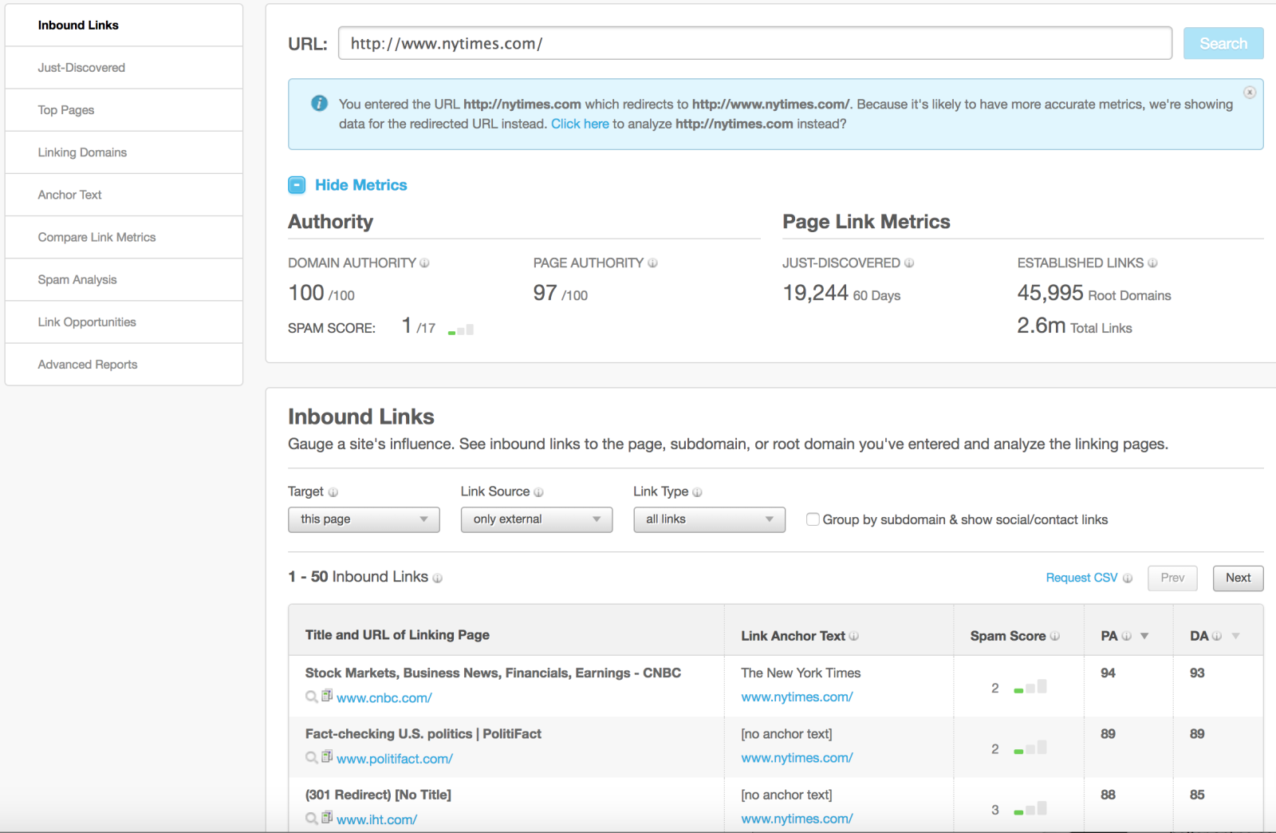Click the info icon in DA column header
This screenshot has height=833, width=1276.
1217,636
